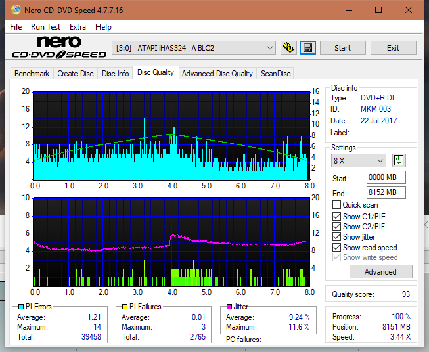Click the drive options tools icon
This screenshot has width=429, height=352.
pos(288,48)
